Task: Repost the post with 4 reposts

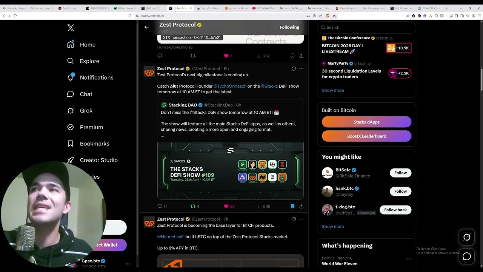Action: click(195, 206)
